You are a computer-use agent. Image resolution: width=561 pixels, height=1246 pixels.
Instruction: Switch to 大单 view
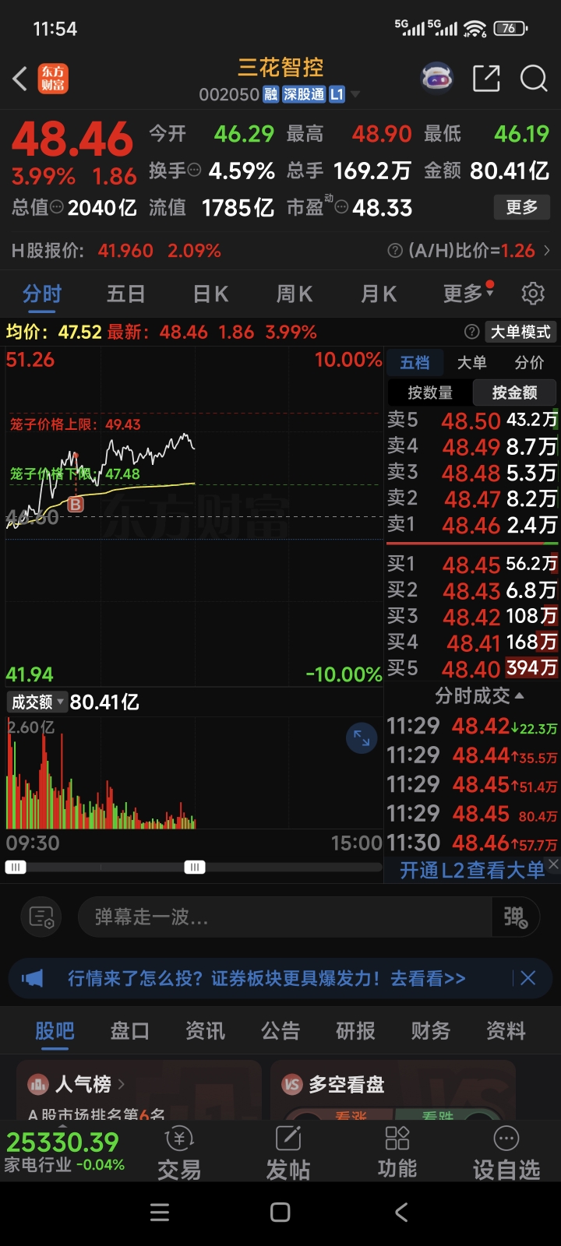click(471, 362)
